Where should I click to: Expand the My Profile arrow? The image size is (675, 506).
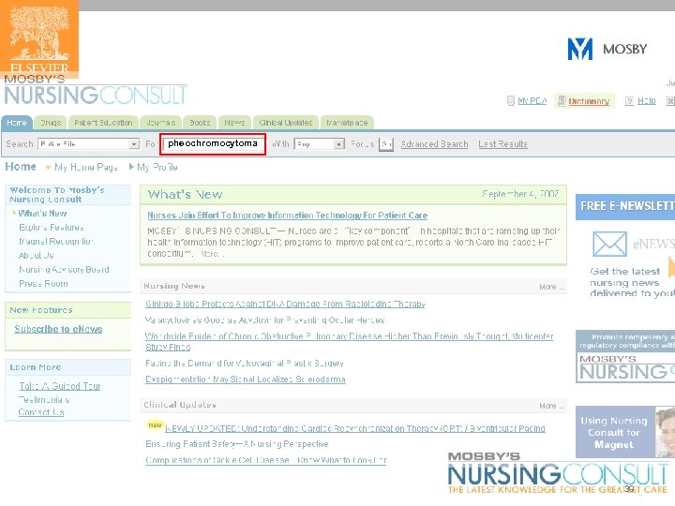(x=131, y=167)
